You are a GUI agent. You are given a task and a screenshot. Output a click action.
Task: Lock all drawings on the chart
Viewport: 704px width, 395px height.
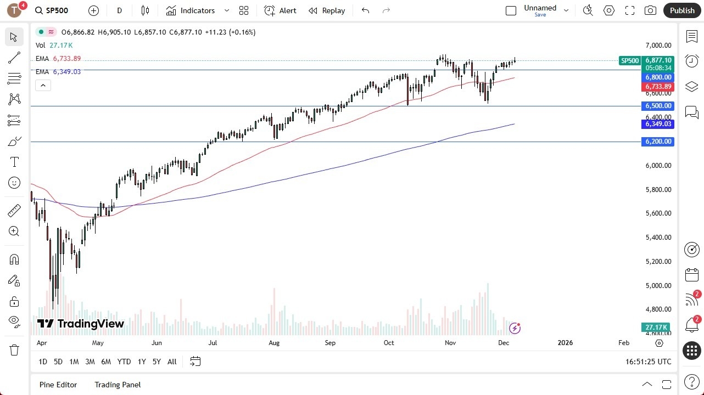pyautogui.click(x=14, y=301)
